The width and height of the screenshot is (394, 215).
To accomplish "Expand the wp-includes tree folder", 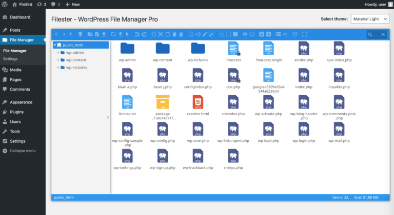I will pyautogui.click(x=58, y=67).
